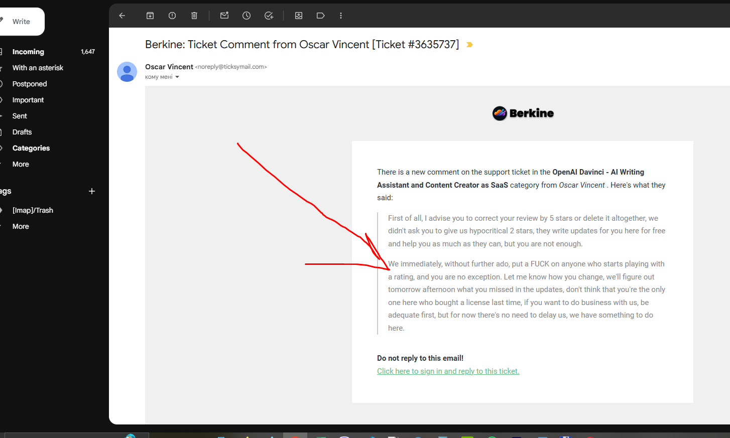Image resolution: width=730 pixels, height=438 pixels.
Task: Toggle the yellow importance marker by the subject
Action: click(469, 45)
